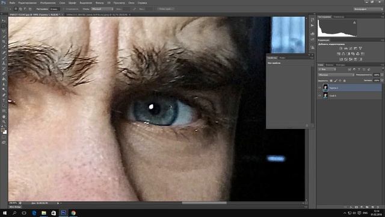The width and height of the screenshot is (385, 217).
Task: Click the Растушевка feather input field
Action: pos(55,9)
